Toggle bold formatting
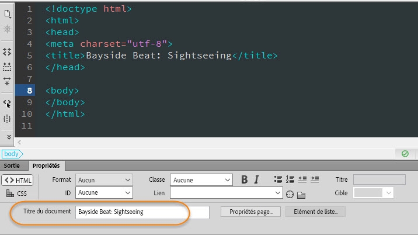 pos(245,179)
